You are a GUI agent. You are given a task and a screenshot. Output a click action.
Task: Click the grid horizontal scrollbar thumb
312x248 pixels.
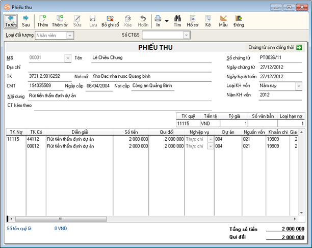coord(61,219)
